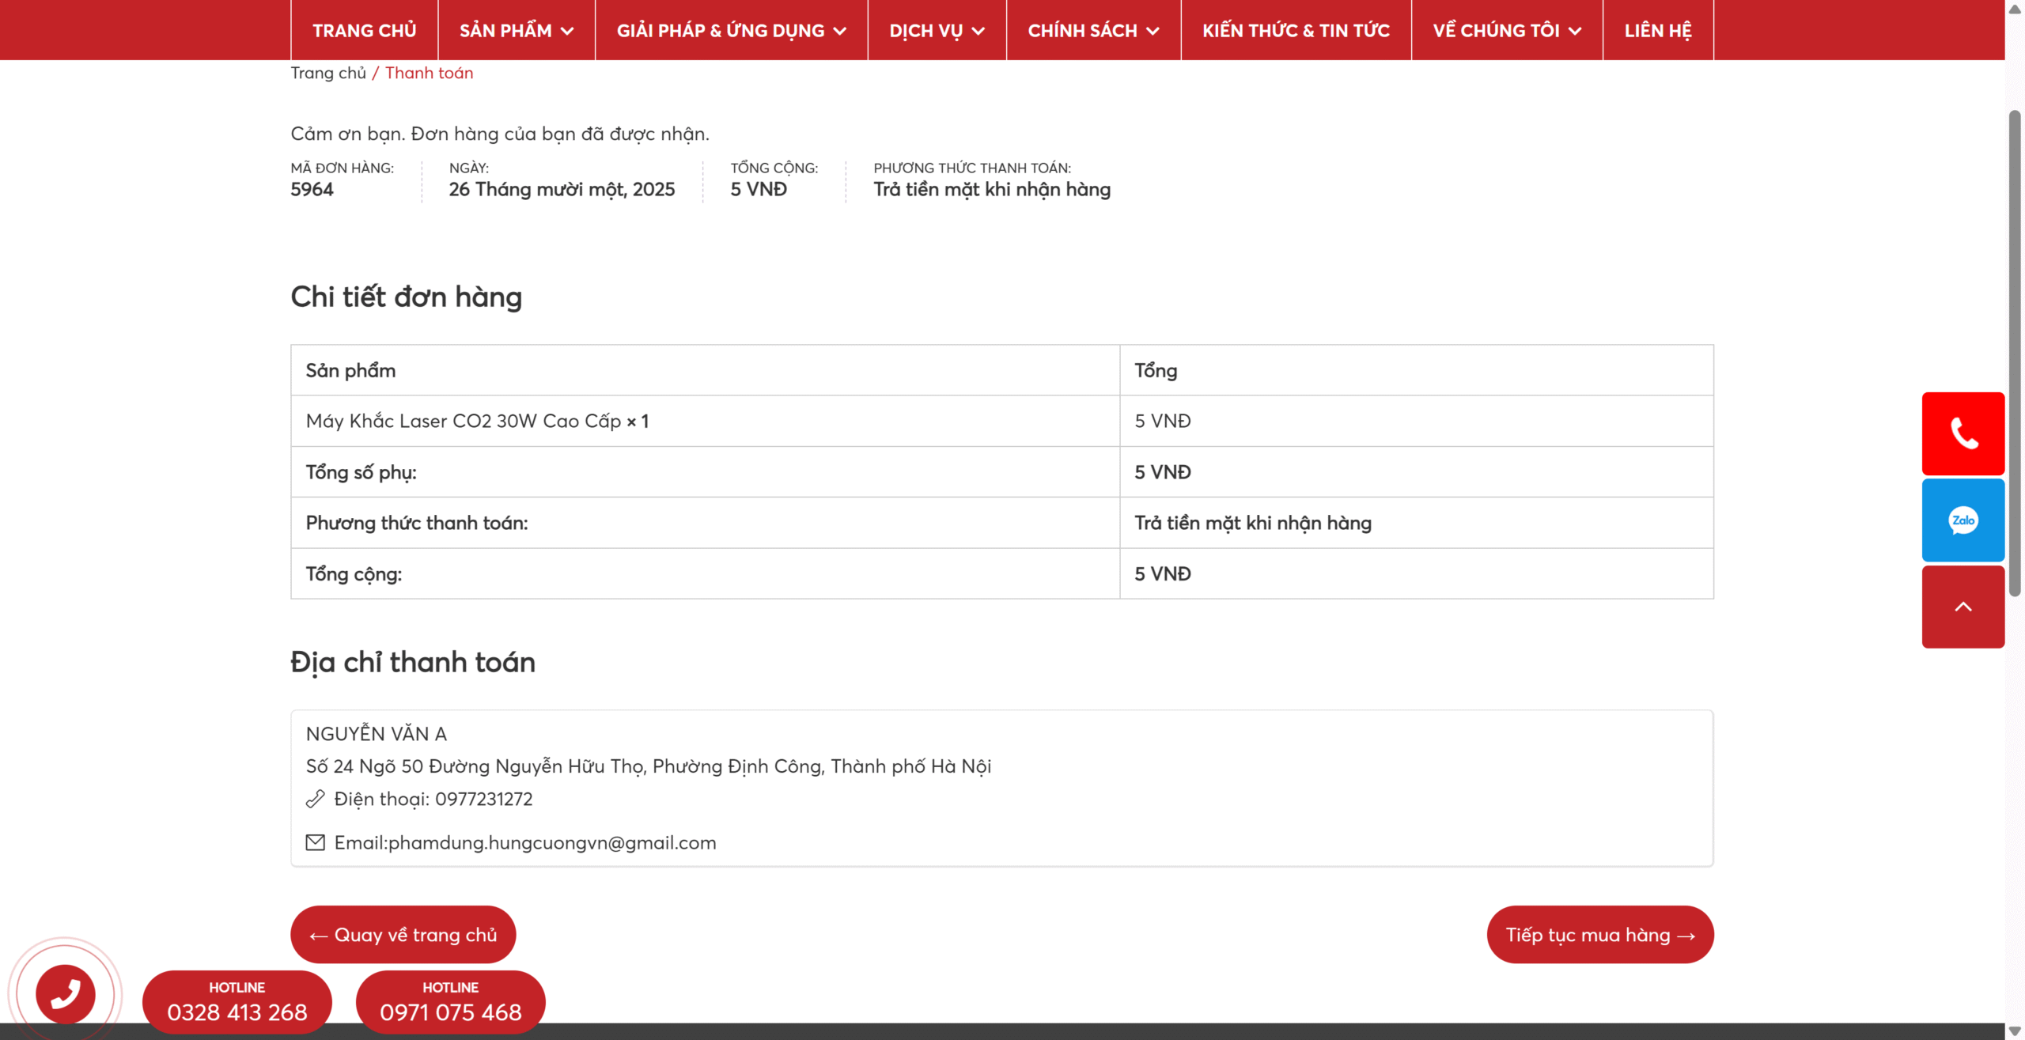The height and width of the screenshot is (1040, 2025).
Task: Click the page vertical scrollbar thumb
Action: 2015,354
